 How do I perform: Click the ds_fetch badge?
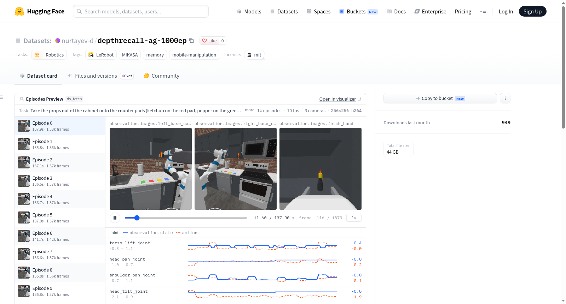(x=74, y=99)
